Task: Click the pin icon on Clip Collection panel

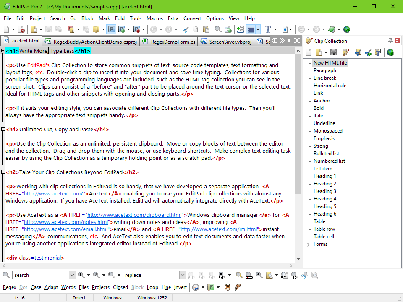Action: click(x=390, y=41)
